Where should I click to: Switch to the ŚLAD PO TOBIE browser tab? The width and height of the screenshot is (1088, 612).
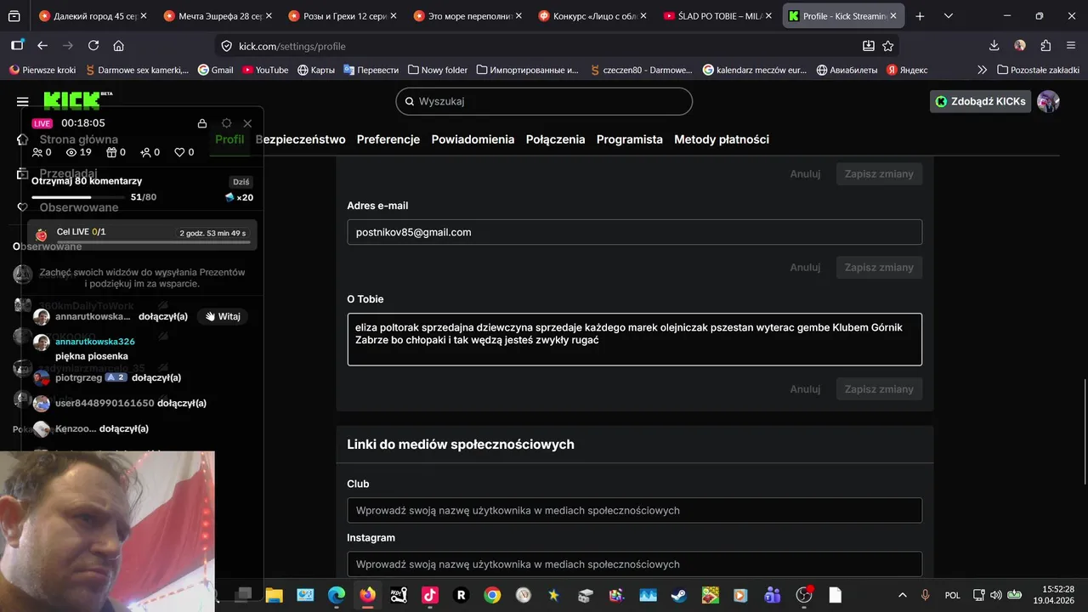pyautogui.click(x=716, y=16)
